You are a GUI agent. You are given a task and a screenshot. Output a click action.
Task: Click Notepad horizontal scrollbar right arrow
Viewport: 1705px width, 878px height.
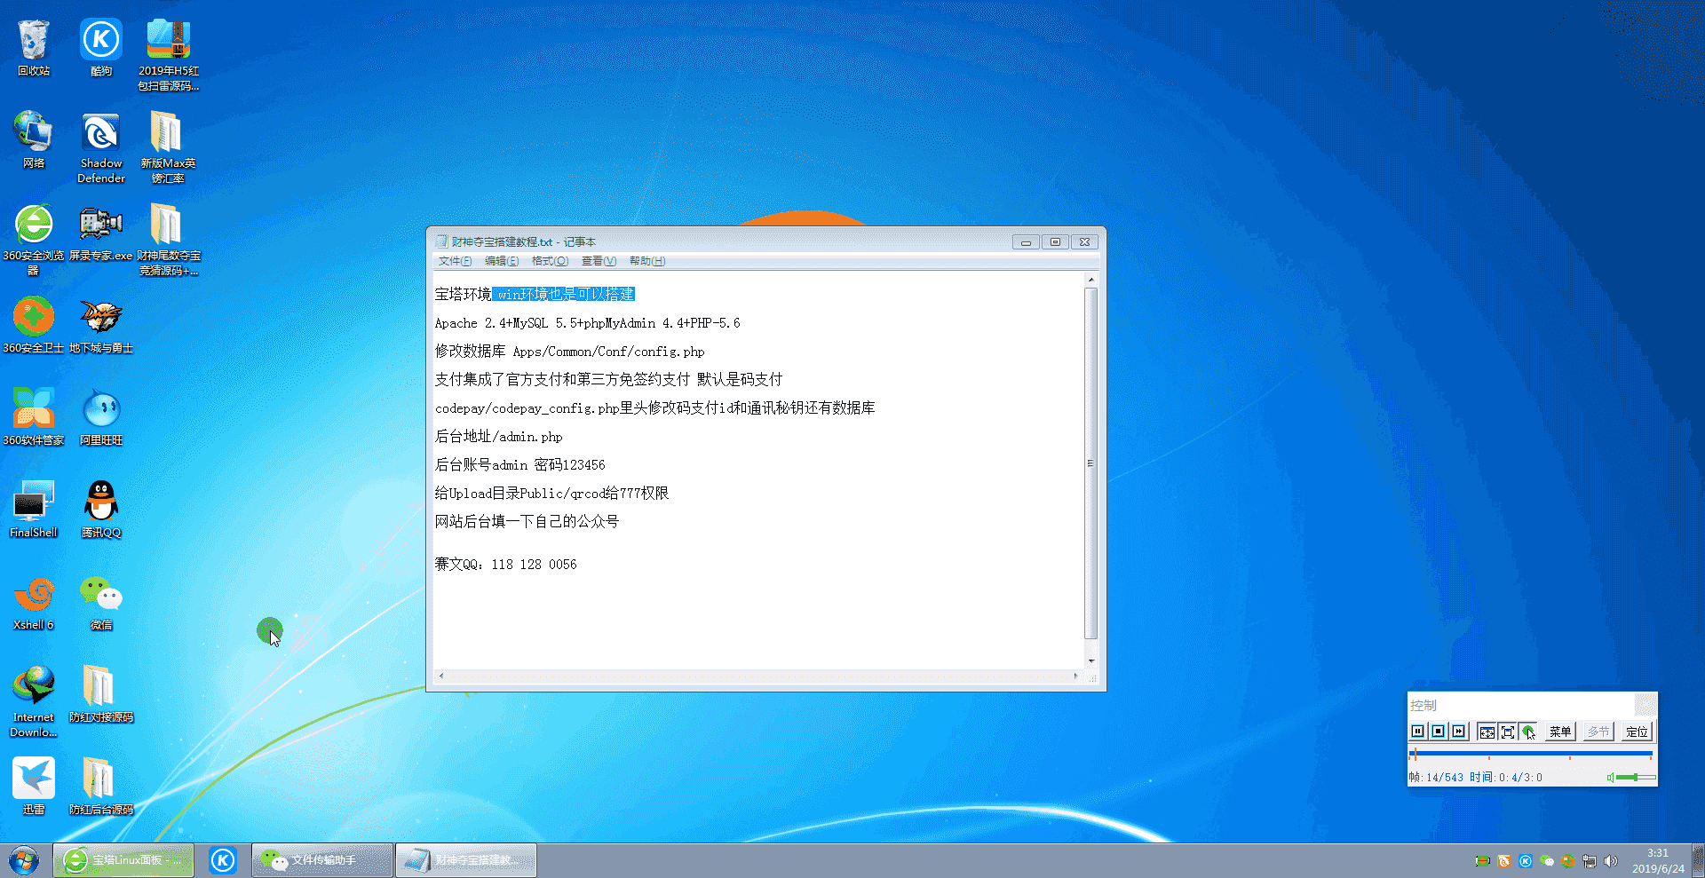pos(1075,676)
